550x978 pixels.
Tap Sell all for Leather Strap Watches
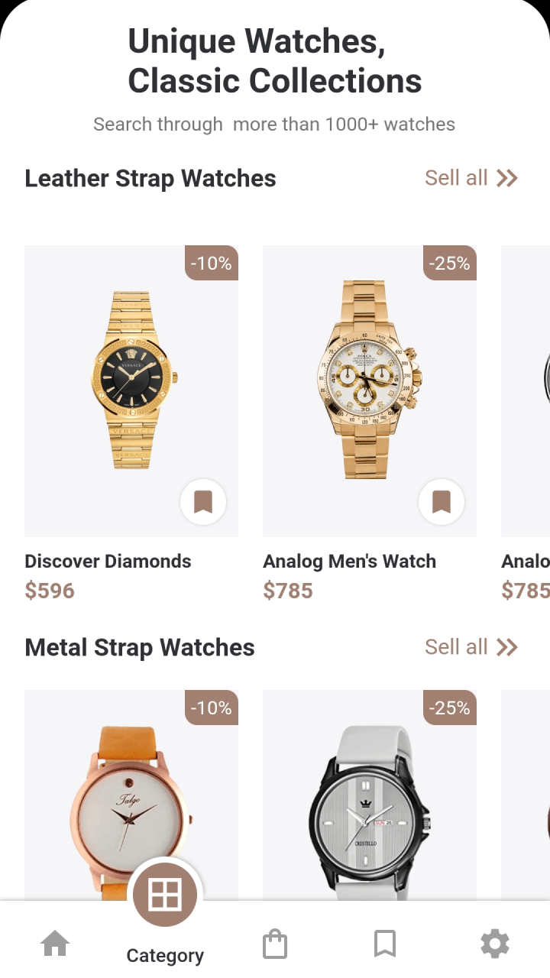pyautogui.click(x=456, y=178)
